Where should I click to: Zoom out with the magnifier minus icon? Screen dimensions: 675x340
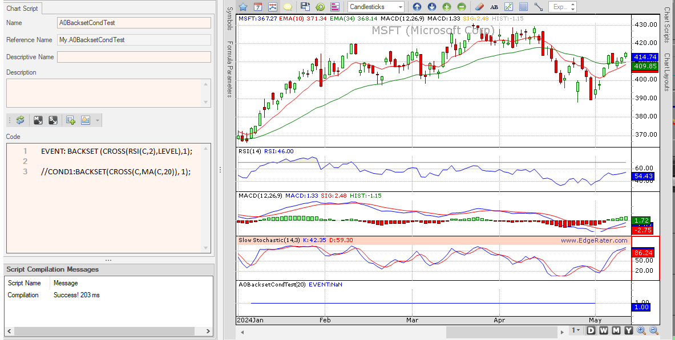pos(654,330)
